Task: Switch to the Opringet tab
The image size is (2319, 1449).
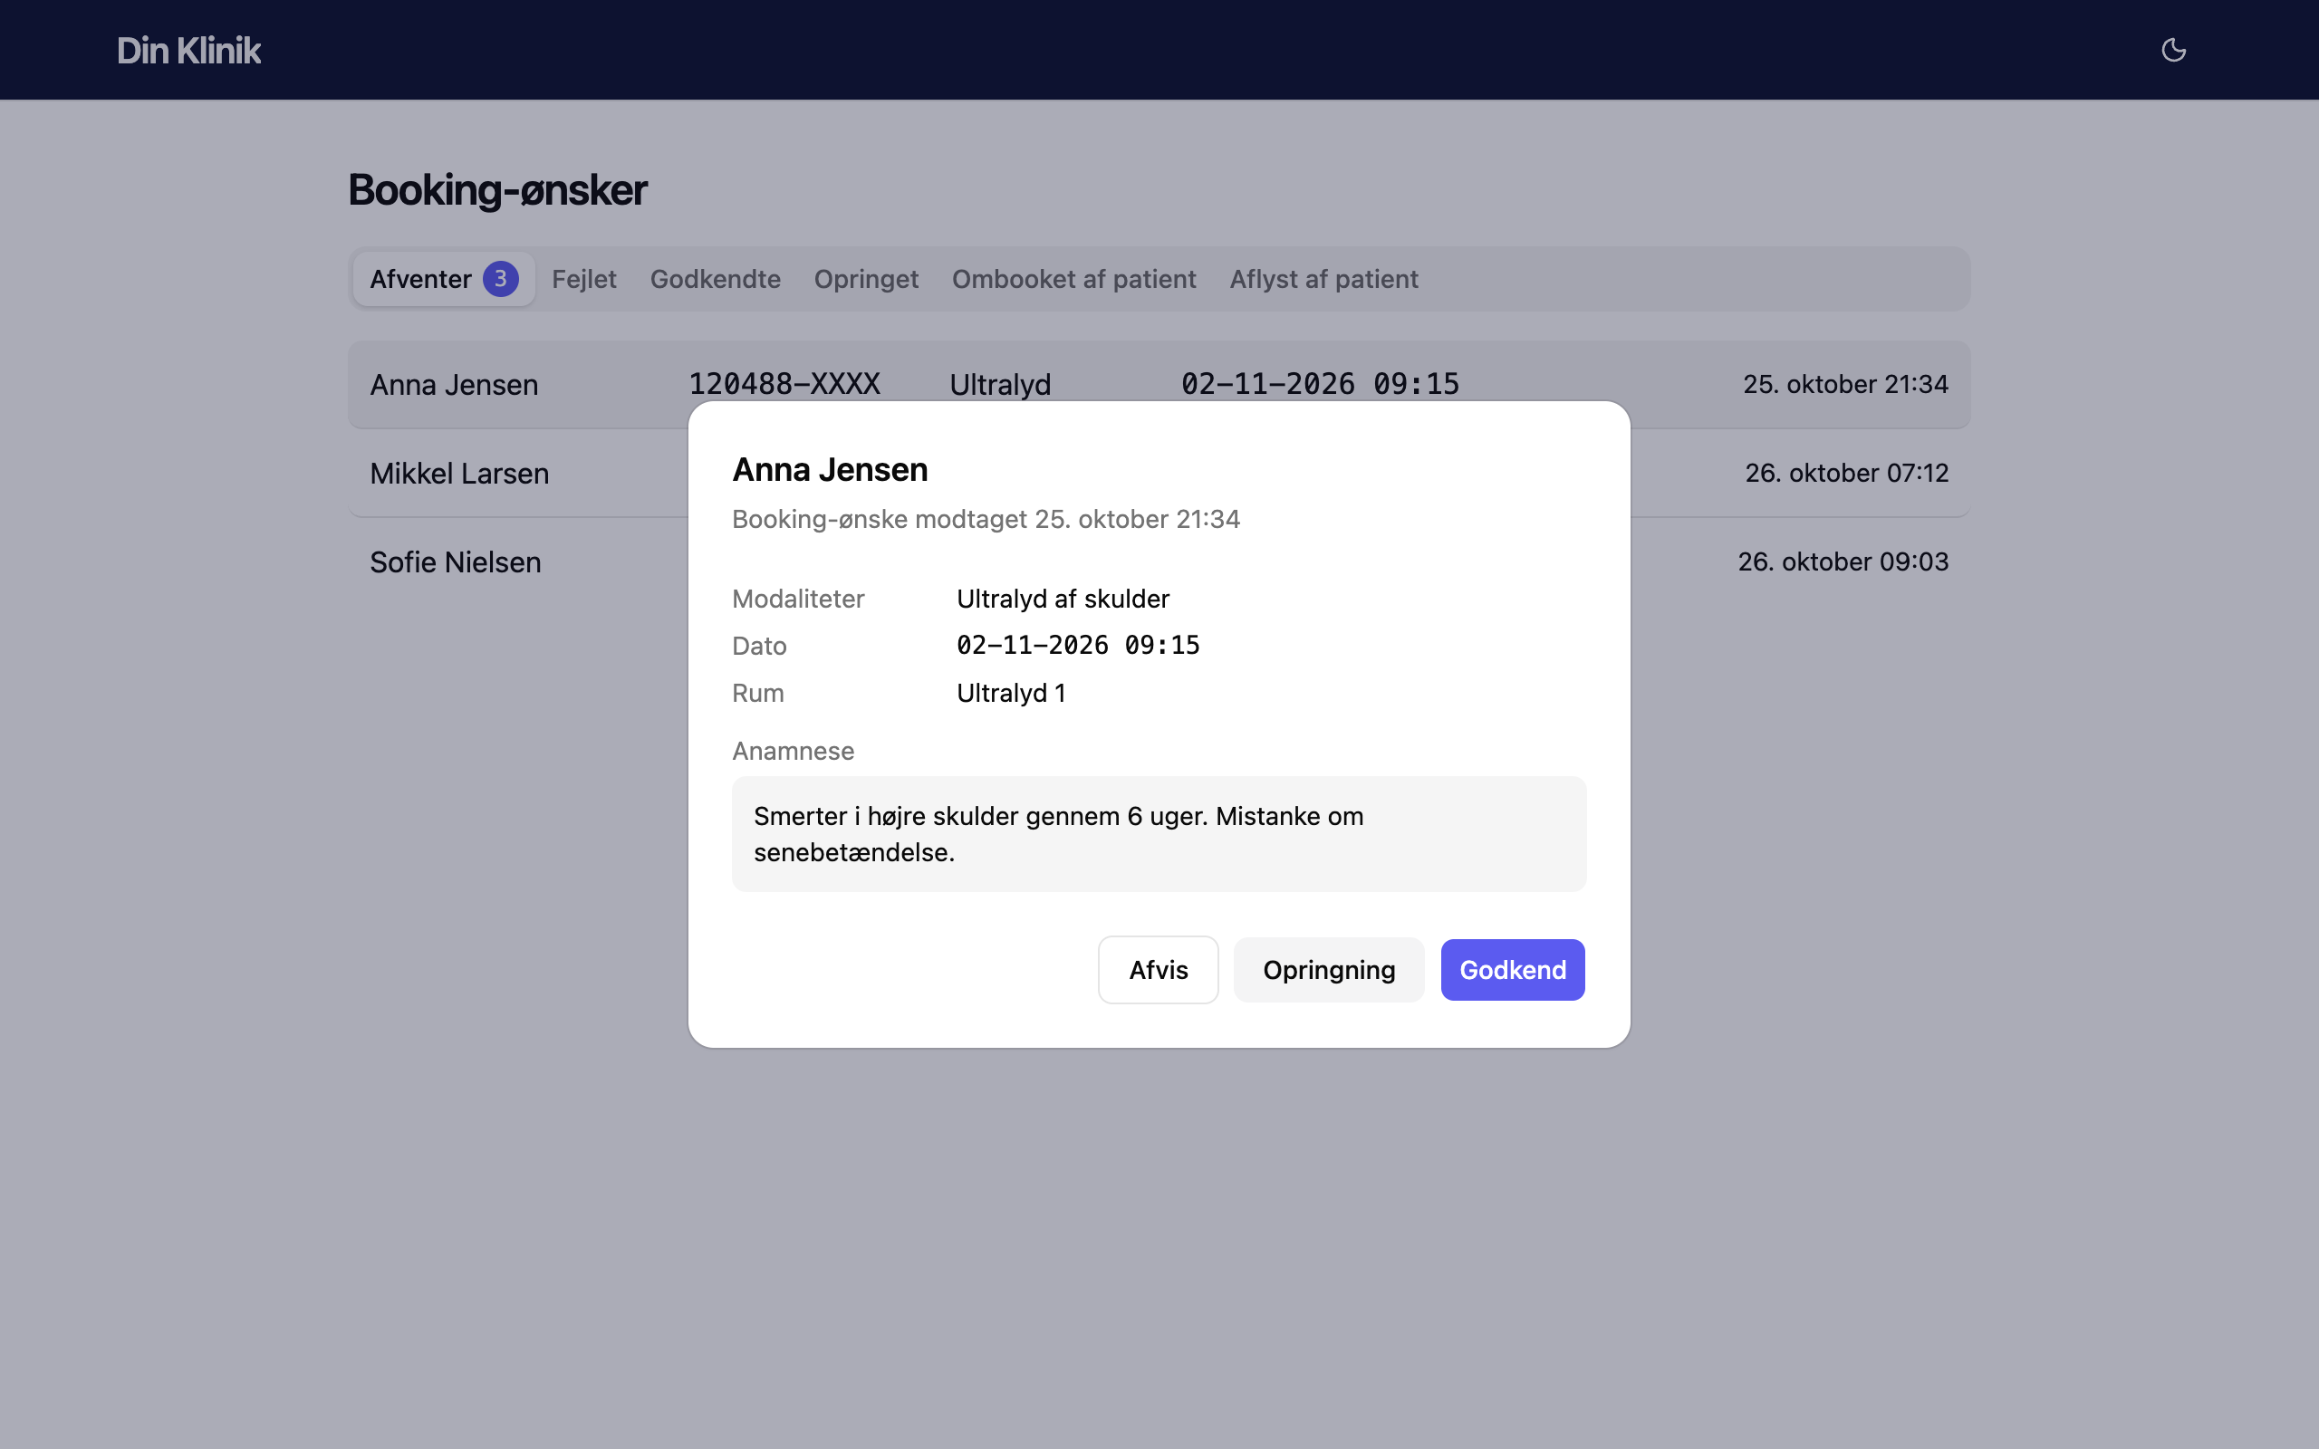Action: (866, 279)
